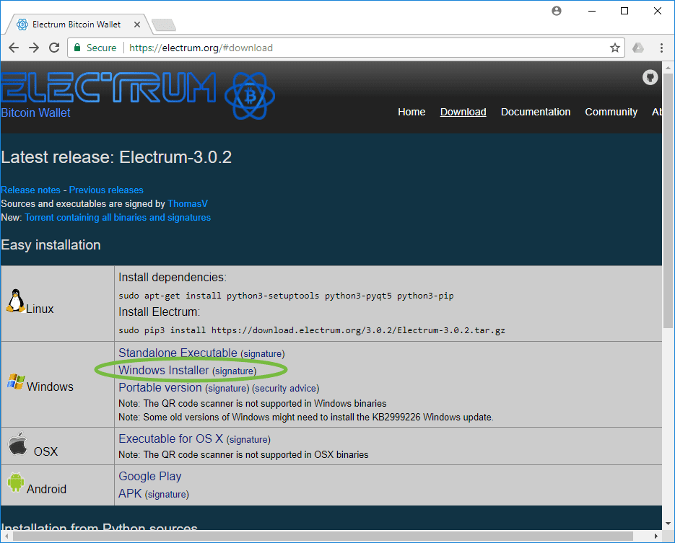The height and width of the screenshot is (543, 675).
Task: Click the Windows flag icon
Action: coord(16,381)
